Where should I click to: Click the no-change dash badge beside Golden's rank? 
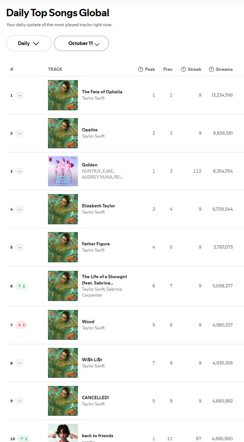point(20,171)
